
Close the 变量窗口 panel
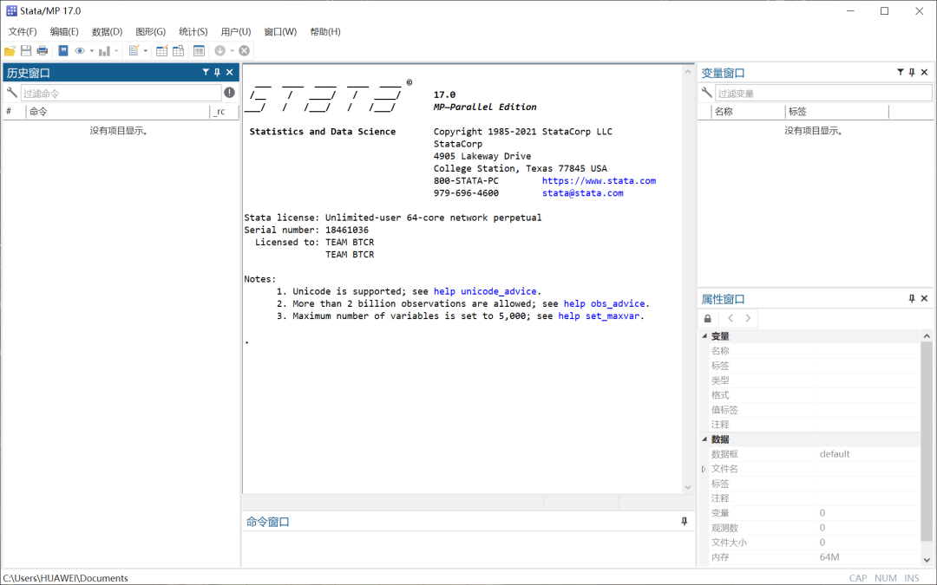pos(925,72)
